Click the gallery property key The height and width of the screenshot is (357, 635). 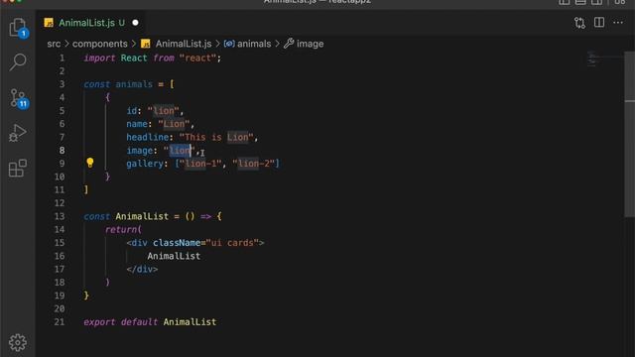tap(145, 164)
